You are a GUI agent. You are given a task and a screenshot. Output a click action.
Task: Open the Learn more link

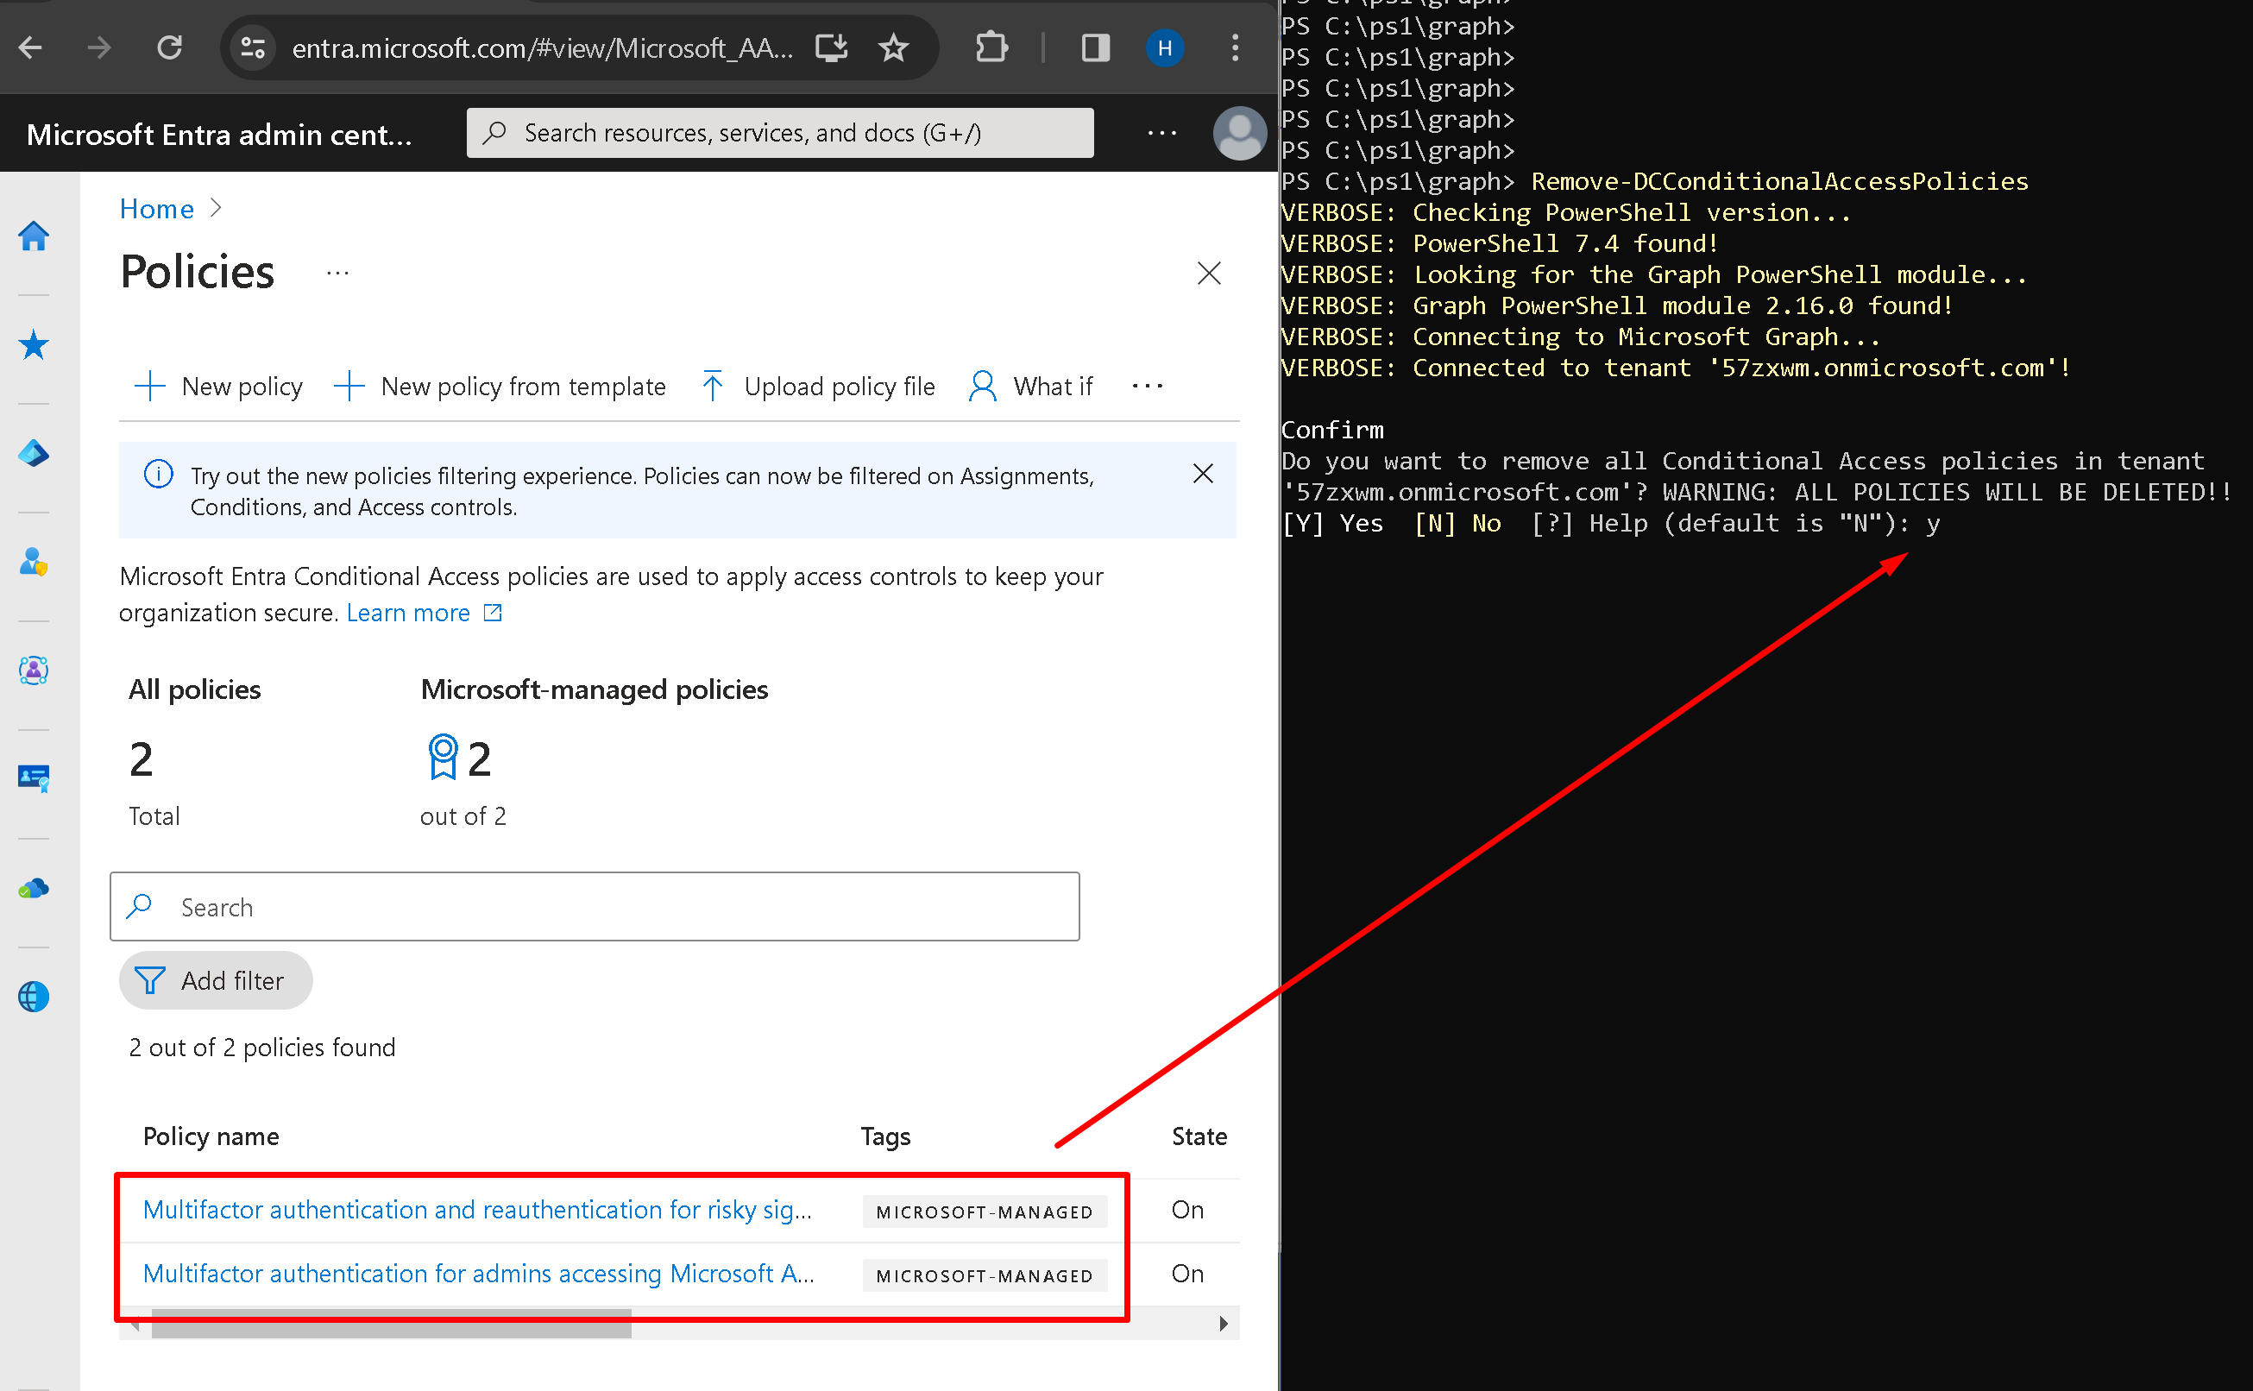click(409, 613)
